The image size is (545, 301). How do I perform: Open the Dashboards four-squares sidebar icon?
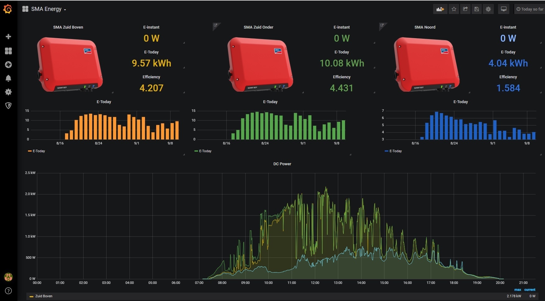pos(8,51)
